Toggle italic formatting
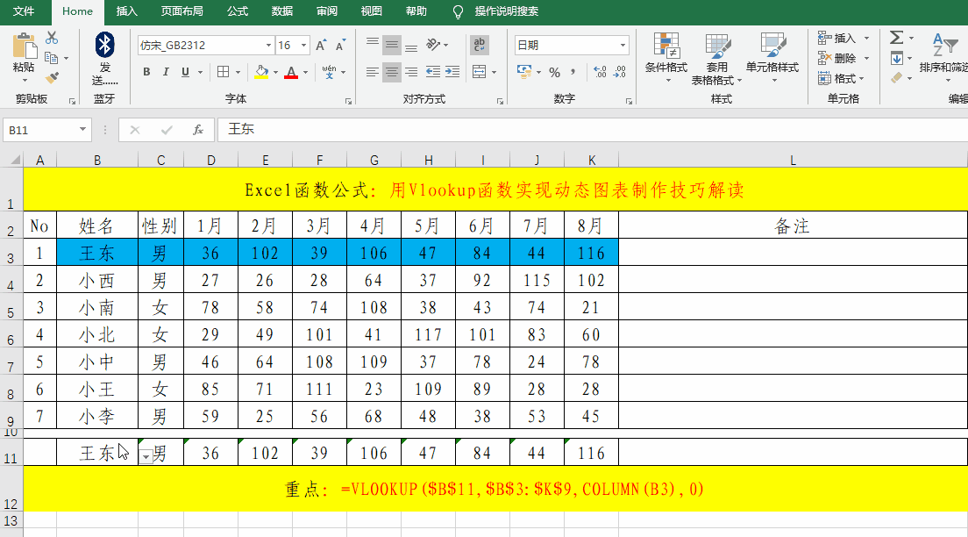The image size is (968, 537). [x=167, y=72]
